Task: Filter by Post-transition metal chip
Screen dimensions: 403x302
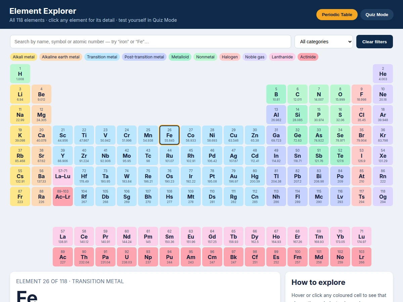Action: [144, 57]
